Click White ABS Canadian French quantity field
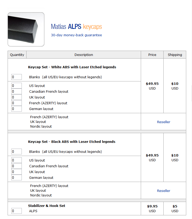 17,91
